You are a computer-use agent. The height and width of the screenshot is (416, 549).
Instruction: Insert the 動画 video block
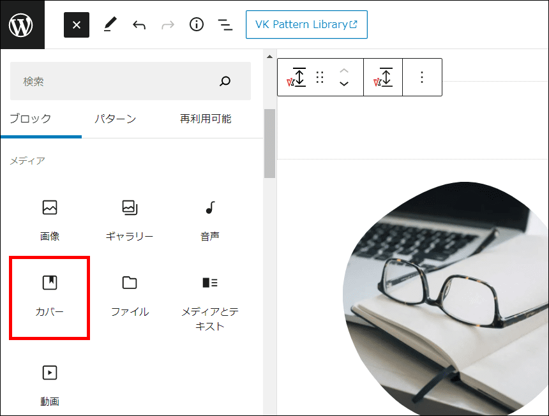pyautogui.click(x=50, y=385)
